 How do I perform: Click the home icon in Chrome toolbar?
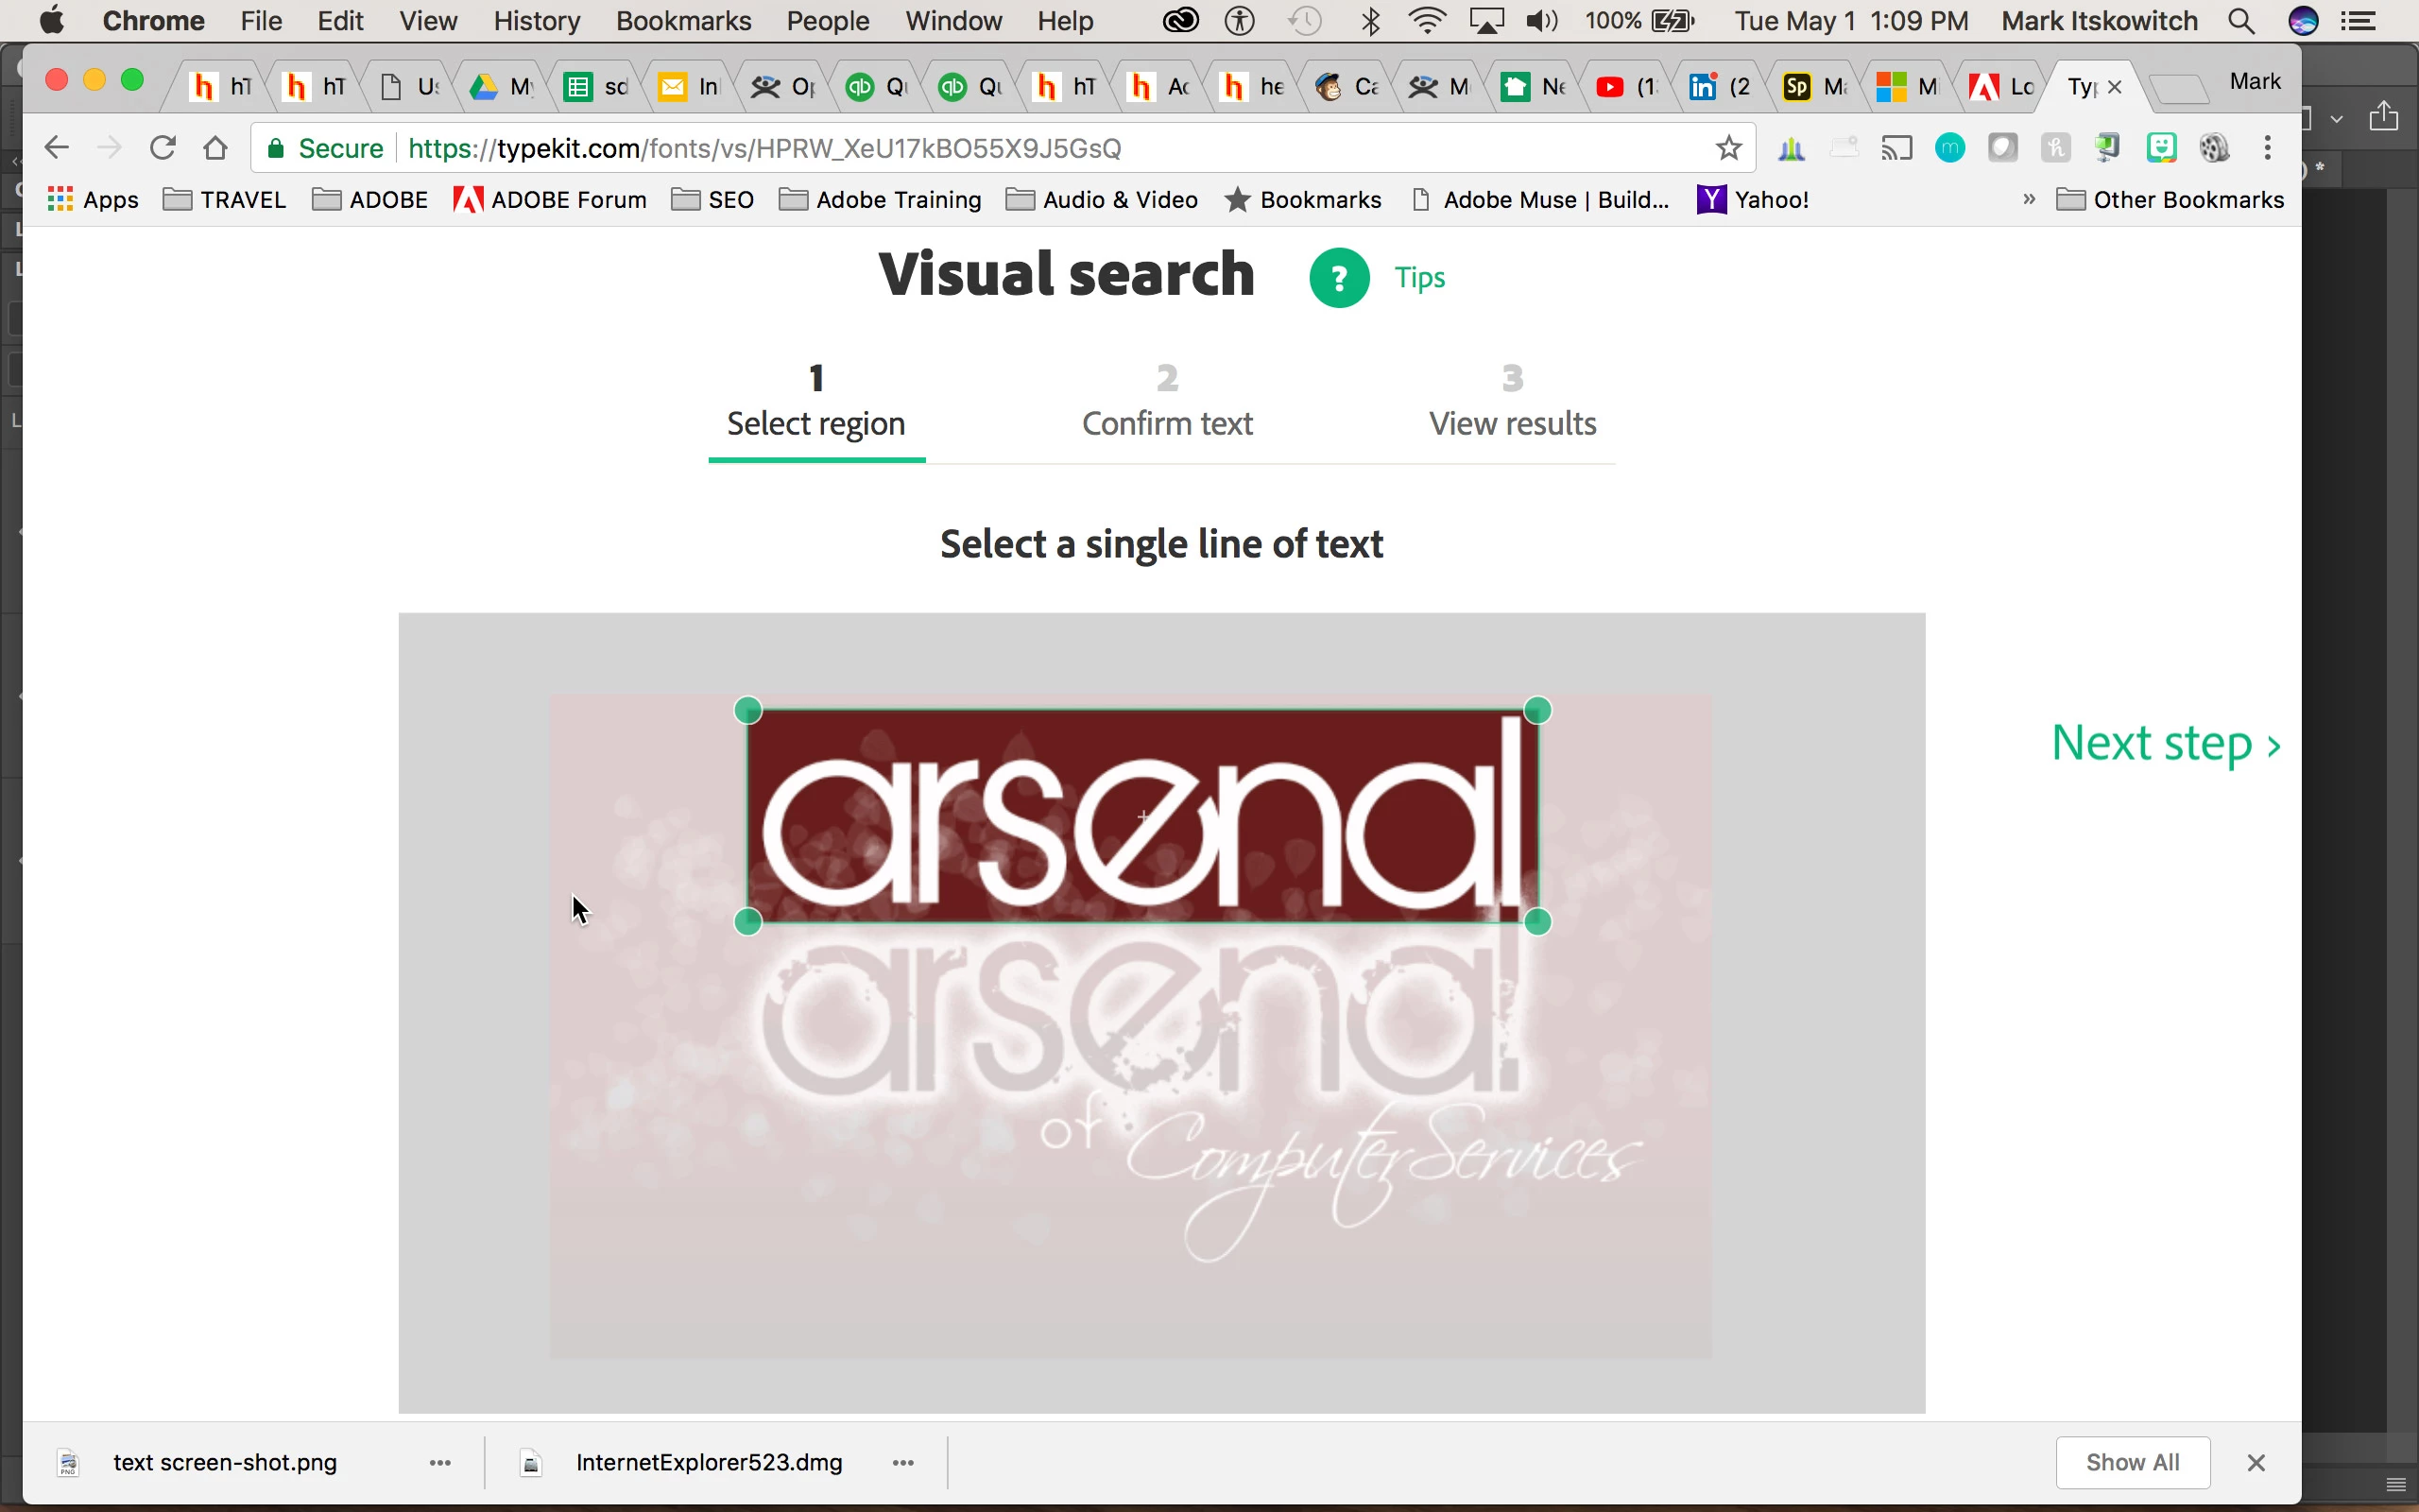pyautogui.click(x=214, y=148)
